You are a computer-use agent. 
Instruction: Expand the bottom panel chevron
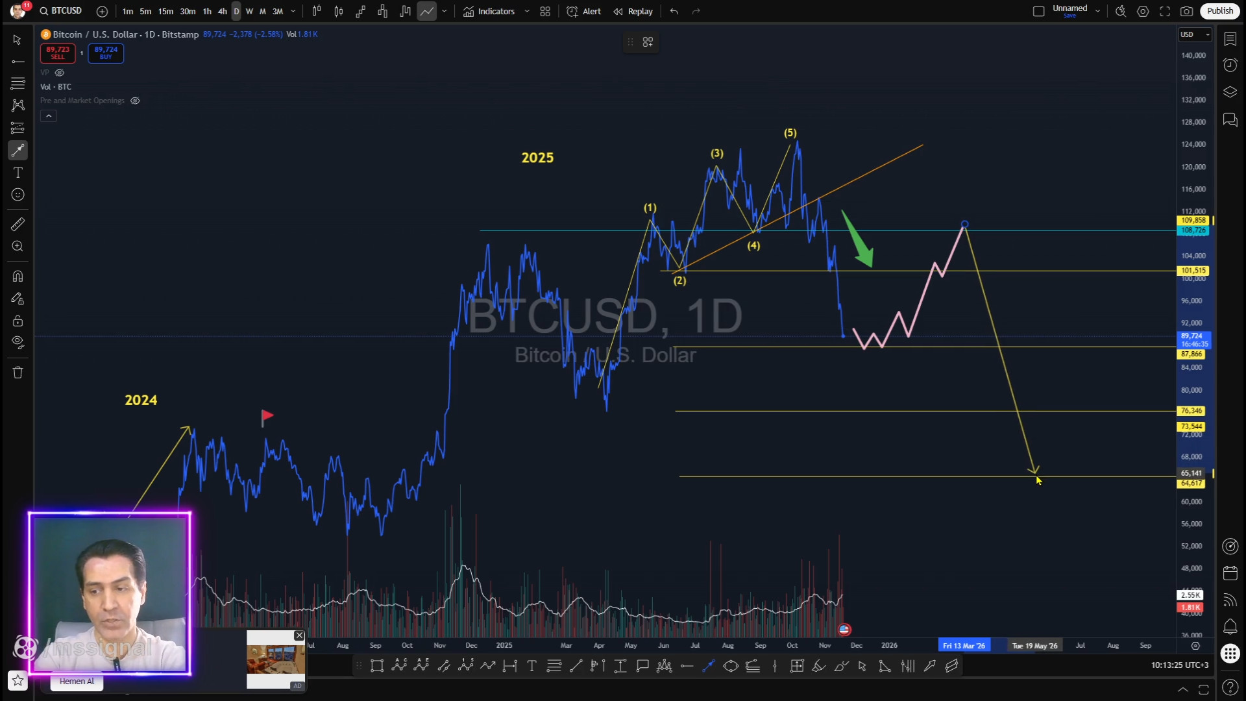point(1183,689)
